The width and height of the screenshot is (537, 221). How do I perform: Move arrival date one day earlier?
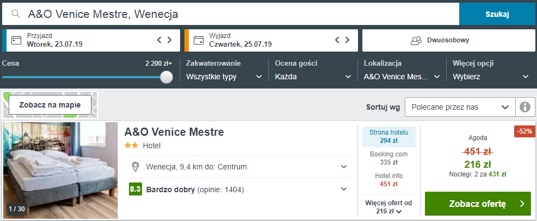(159, 40)
